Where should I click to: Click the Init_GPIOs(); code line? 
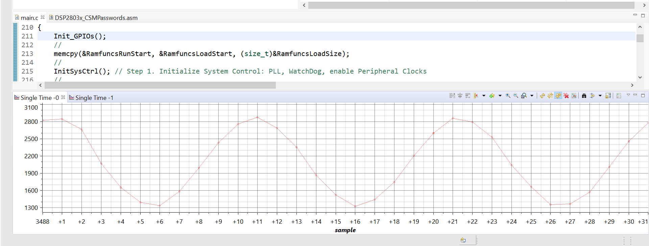pyautogui.click(x=80, y=36)
